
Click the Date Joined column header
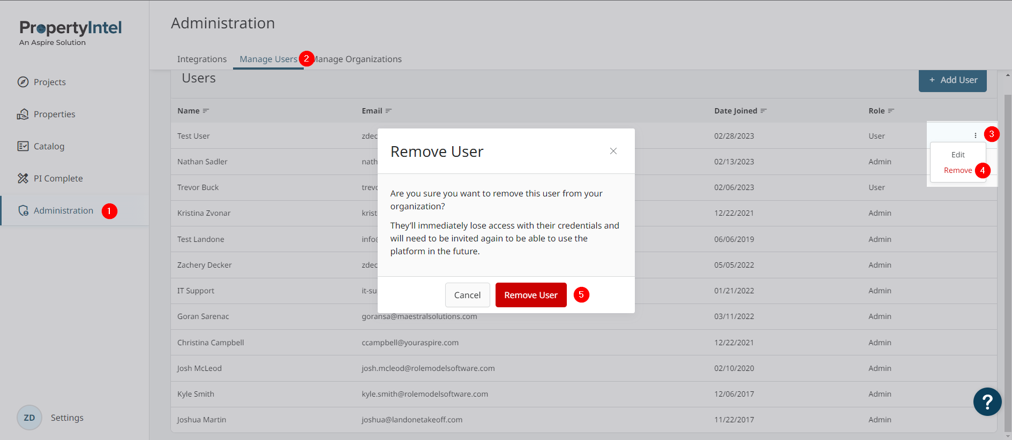click(x=736, y=111)
